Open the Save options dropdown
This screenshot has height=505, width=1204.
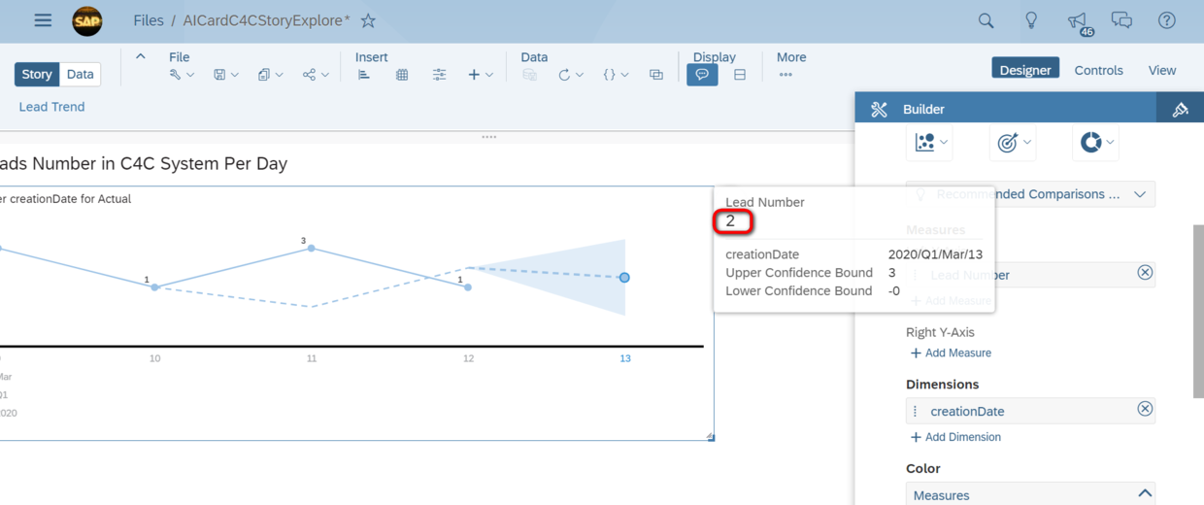(x=226, y=75)
